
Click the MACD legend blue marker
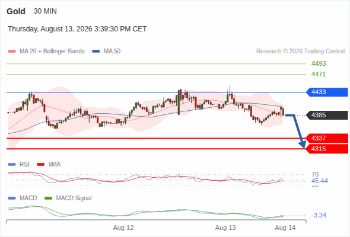pyautogui.click(x=12, y=198)
